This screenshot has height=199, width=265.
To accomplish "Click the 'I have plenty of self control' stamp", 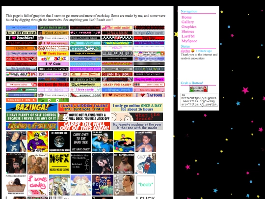I will click(31, 116).
